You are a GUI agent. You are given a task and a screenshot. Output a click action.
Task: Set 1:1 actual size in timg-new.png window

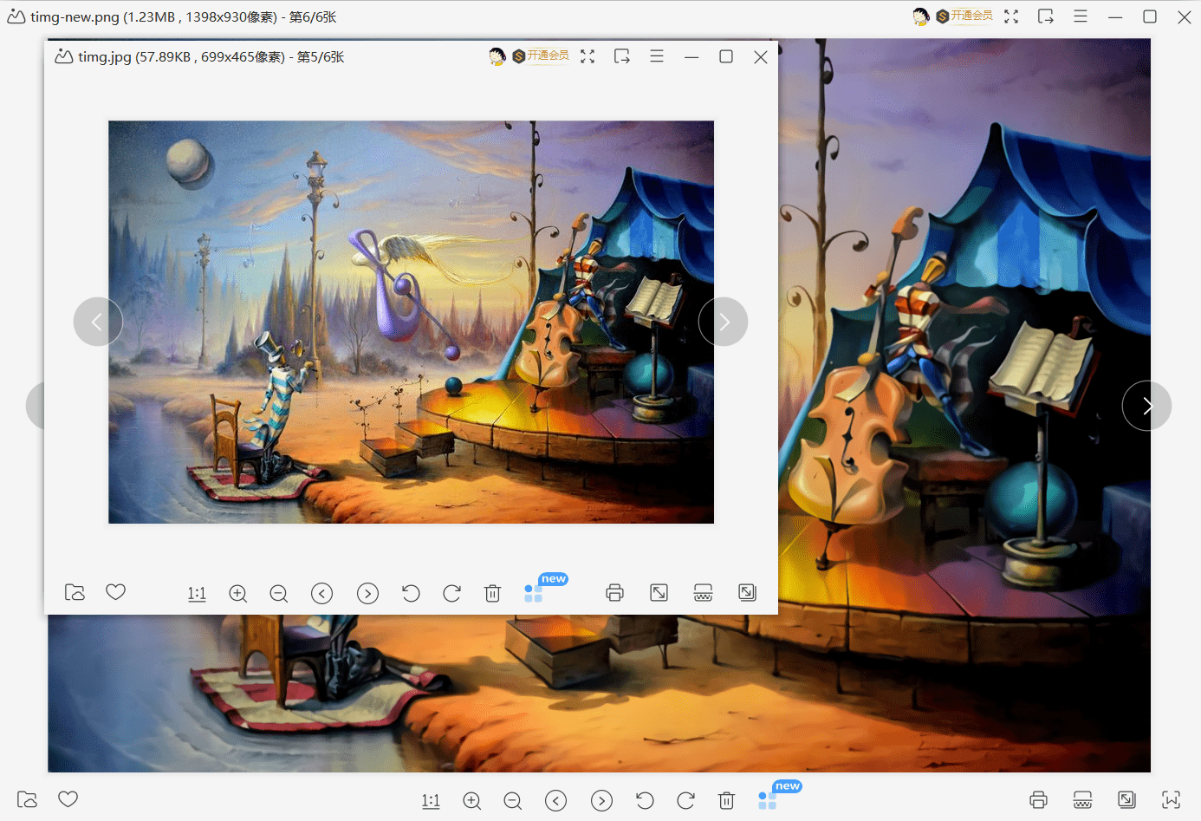tap(431, 801)
